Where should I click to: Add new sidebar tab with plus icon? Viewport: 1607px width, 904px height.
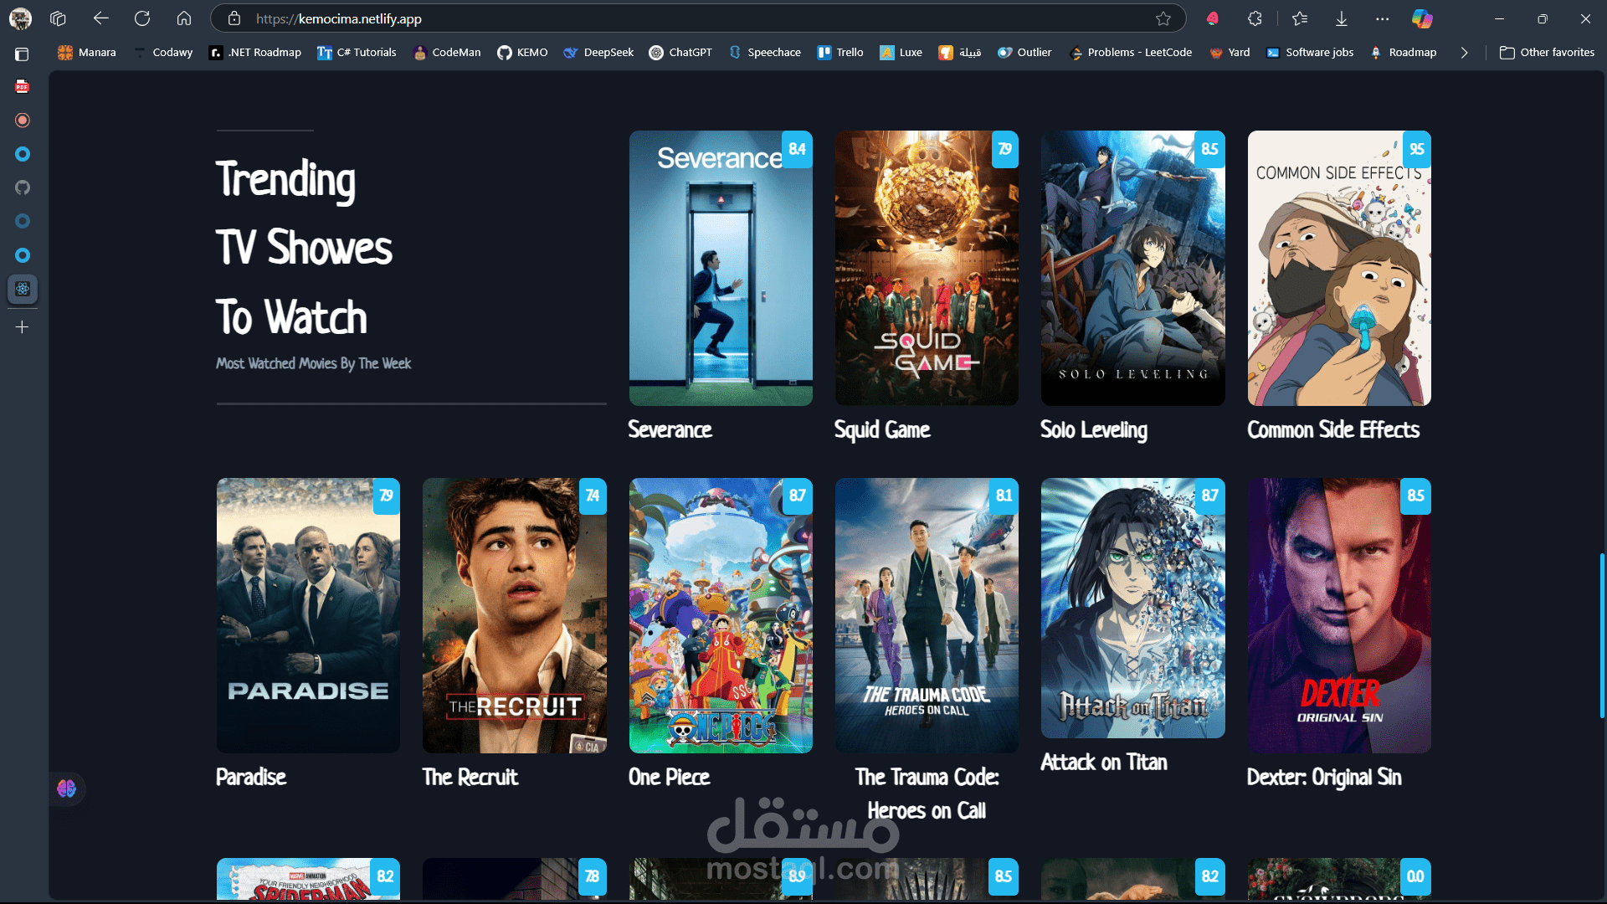pyautogui.click(x=23, y=326)
